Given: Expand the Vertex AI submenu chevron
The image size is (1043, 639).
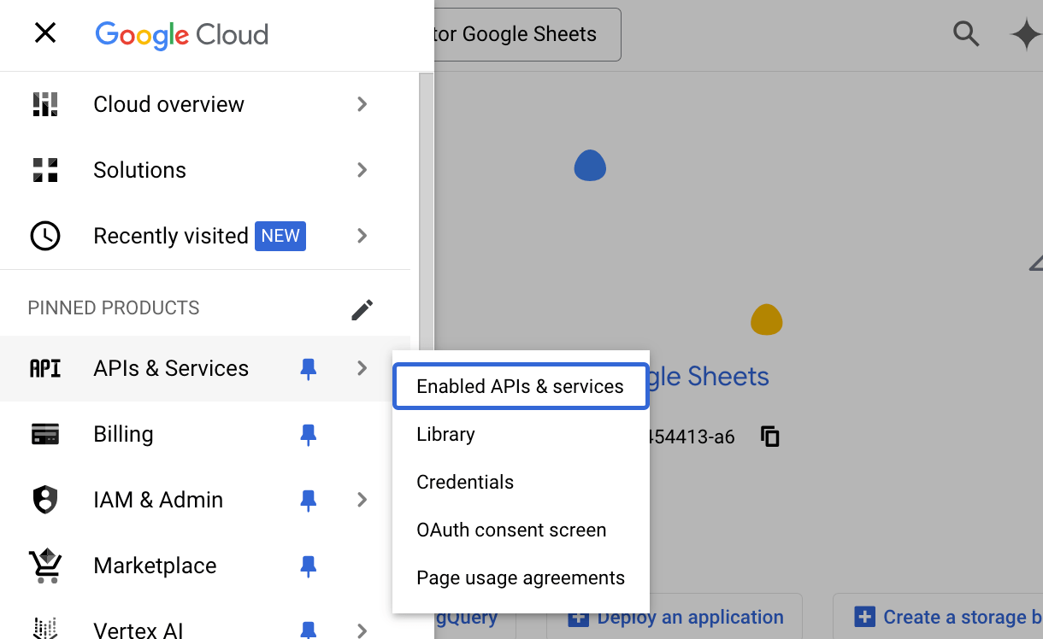Looking at the screenshot, I should (362, 630).
